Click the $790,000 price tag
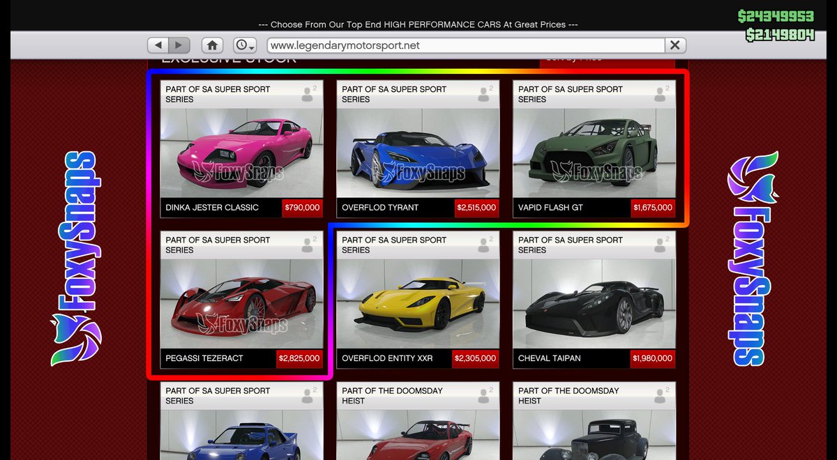837x460 pixels. [x=302, y=207]
